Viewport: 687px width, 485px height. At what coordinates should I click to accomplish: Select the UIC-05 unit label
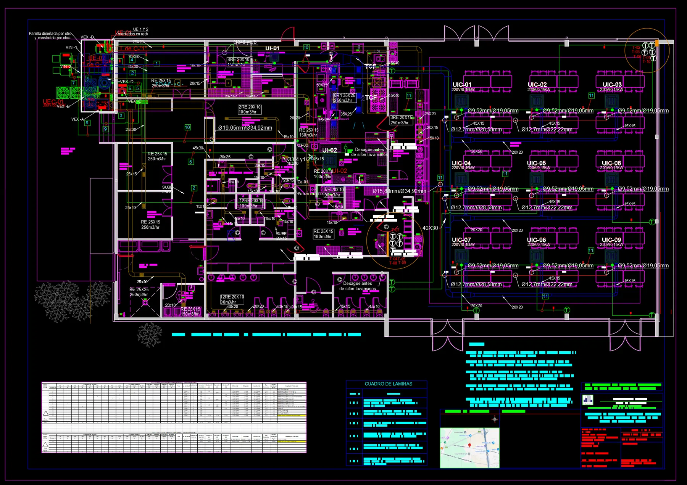[536, 163]
